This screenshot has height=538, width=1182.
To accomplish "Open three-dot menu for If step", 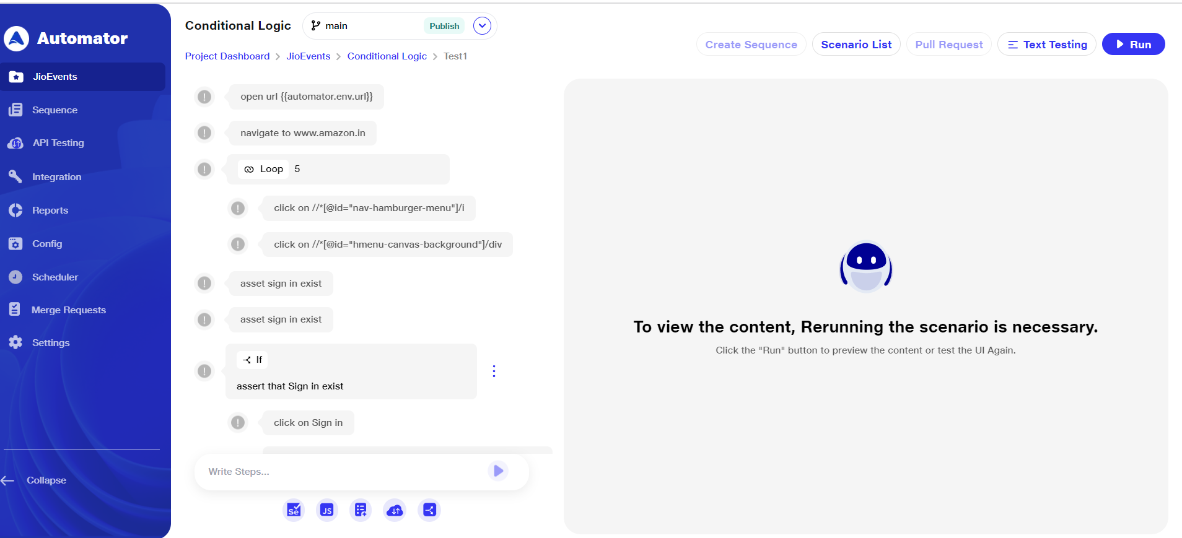I will click(x=494, y=371).
